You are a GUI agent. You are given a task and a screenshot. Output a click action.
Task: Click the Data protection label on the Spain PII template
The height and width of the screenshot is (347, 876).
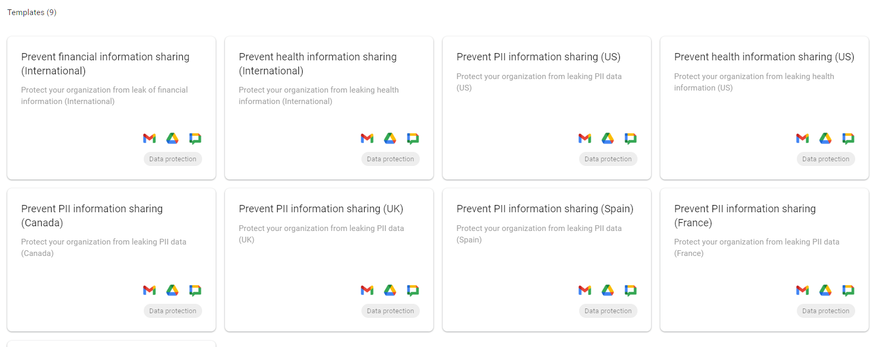608,311
